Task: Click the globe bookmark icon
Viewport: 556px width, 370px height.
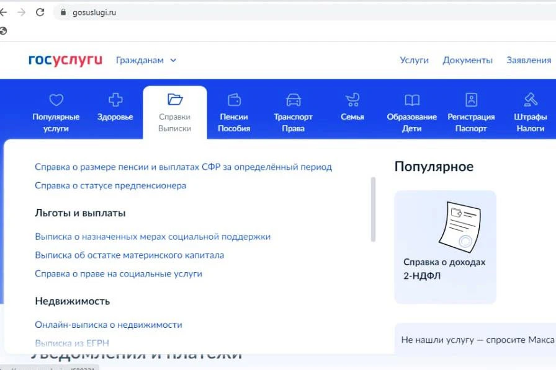Action: click(x=3, y=31)
